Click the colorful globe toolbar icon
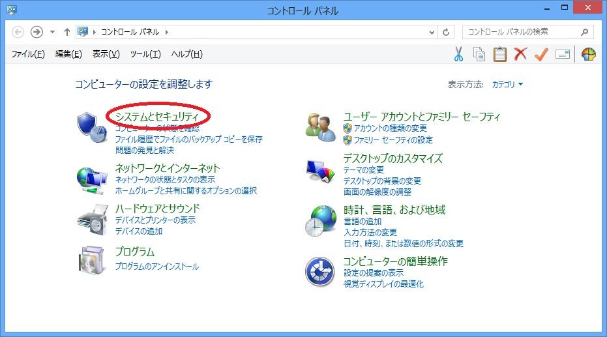This screenshot has width=607, height=337. coord(588,54)
